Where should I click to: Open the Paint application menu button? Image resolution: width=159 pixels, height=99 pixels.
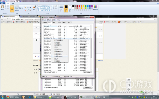2,3
